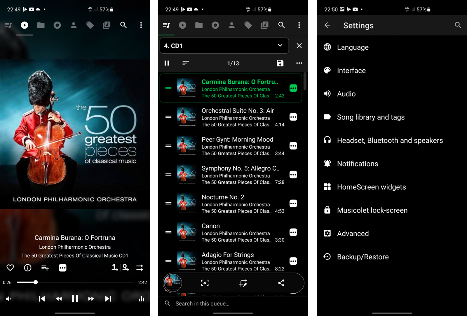
Task: Open Backup/Restore settings
Action: (x=392, y=257)
